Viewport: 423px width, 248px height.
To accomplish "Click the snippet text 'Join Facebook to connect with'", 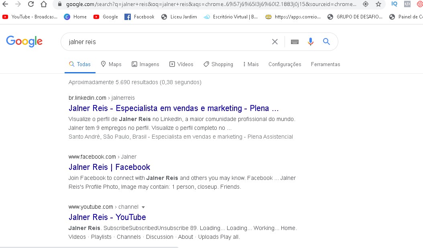I will (x=107, y=178).
